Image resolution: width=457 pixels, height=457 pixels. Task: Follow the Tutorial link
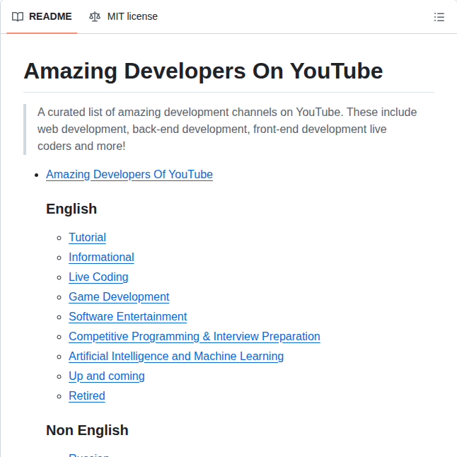coord(87,238)
